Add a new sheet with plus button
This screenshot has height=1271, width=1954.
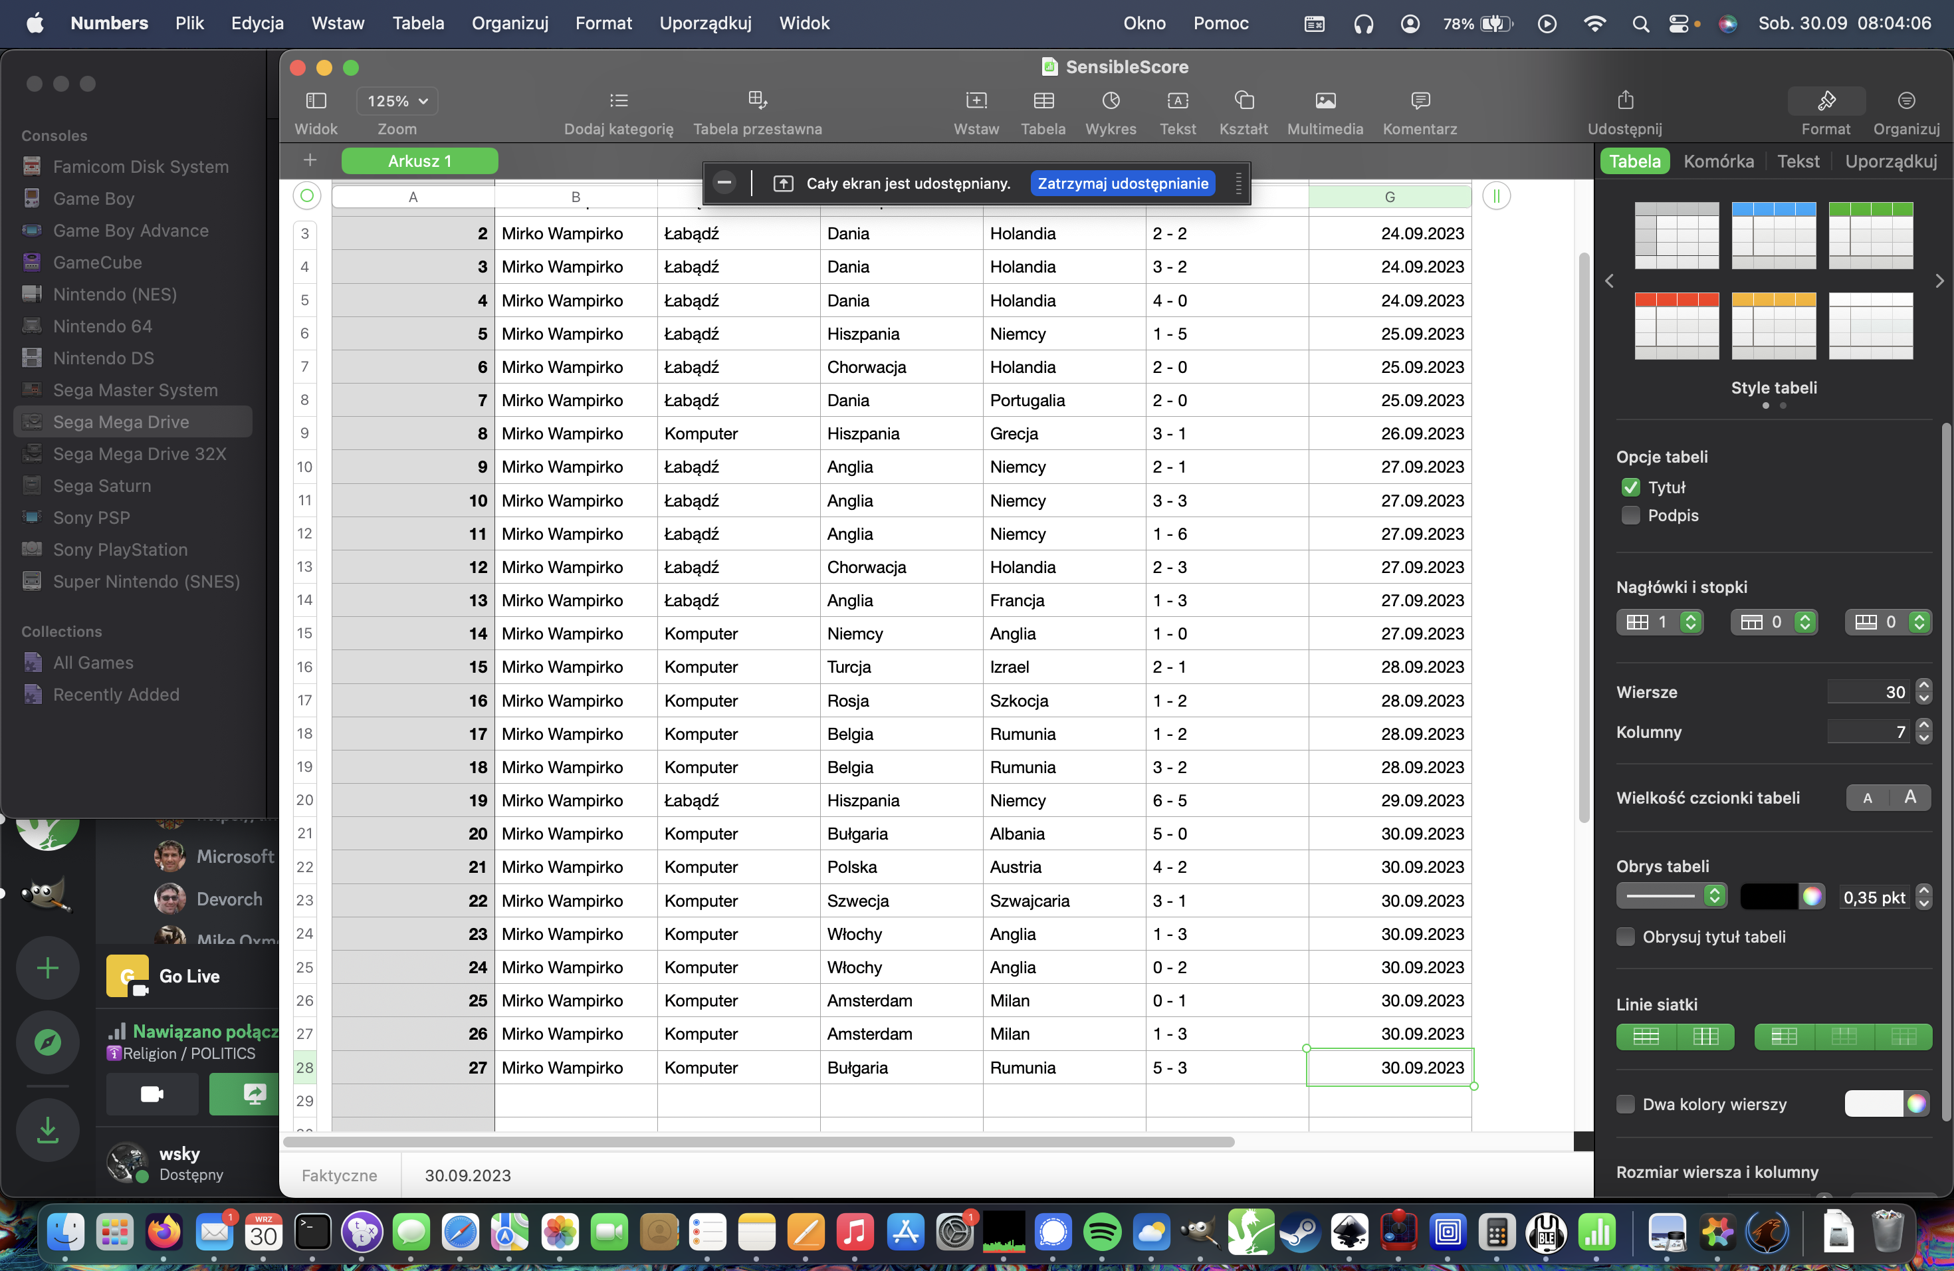point(310,160)
